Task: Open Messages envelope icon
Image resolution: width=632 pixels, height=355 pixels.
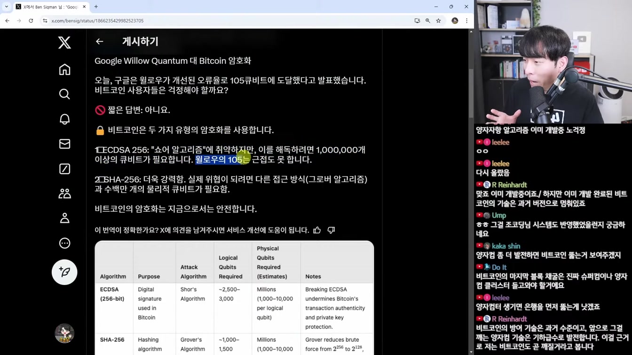Action: point(64,144)
